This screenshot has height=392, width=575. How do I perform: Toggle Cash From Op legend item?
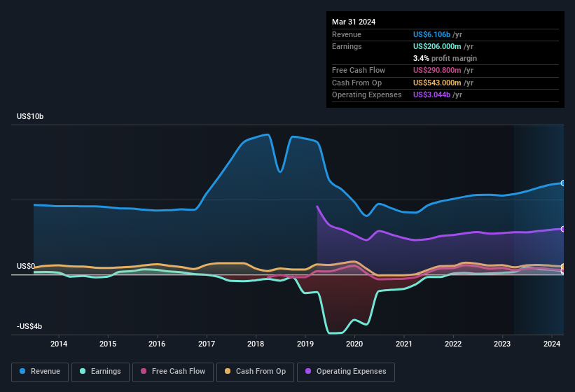pyautogui.click(x=254, y=372)
